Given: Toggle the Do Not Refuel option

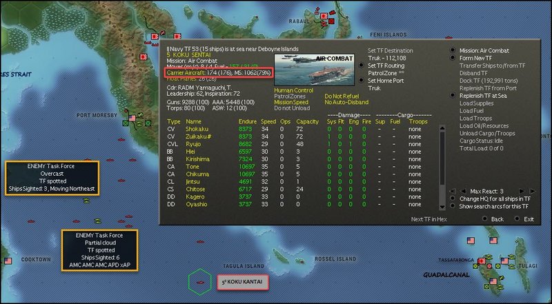Looking at the screenshot, I should tap(342, 96).
